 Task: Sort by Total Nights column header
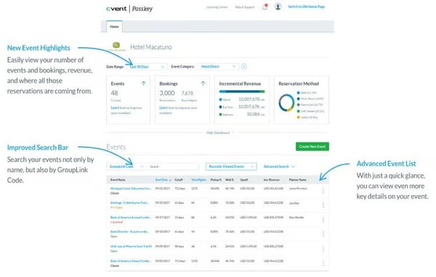[198, 180]
